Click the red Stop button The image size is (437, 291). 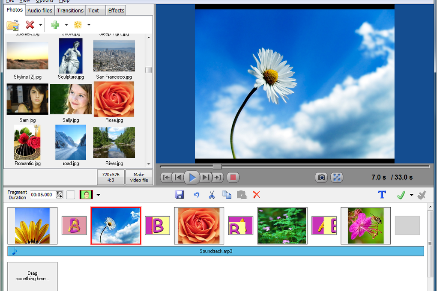[x=233, y=178]
